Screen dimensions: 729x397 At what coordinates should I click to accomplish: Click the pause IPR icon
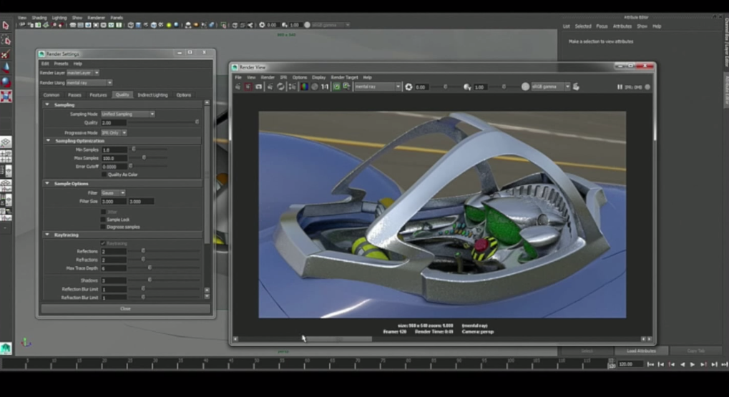click(x=620, y=87)
